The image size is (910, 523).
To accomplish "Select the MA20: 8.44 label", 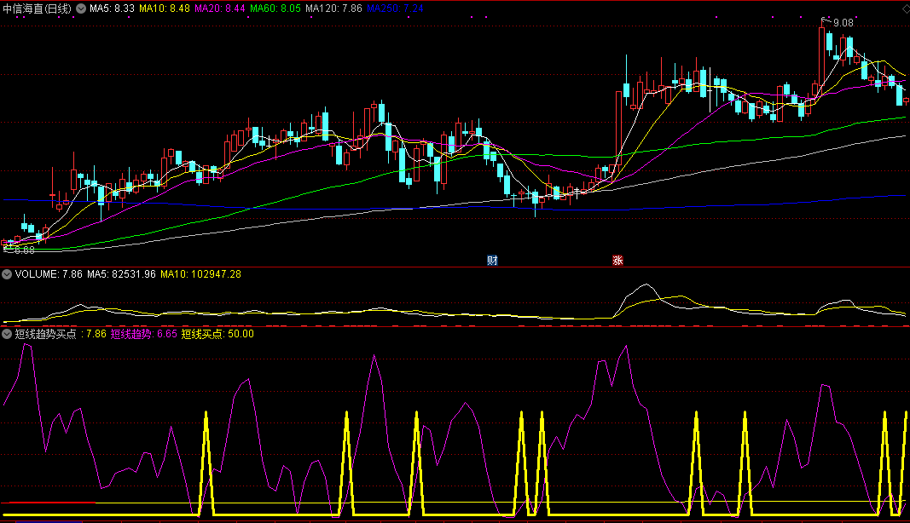I will click(219, 9).
